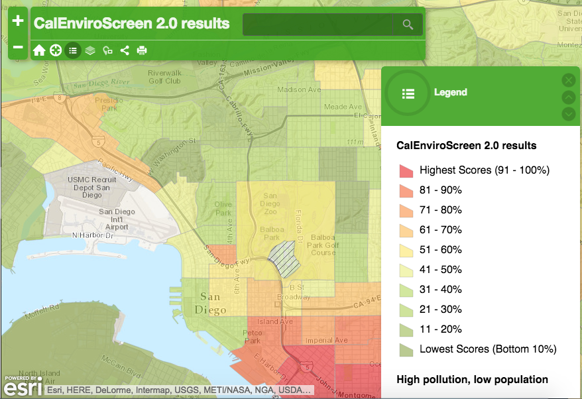This screenshot has height=399, width=582.
Task: Expand the map attribution text
Action: click(x=179, y=390)
